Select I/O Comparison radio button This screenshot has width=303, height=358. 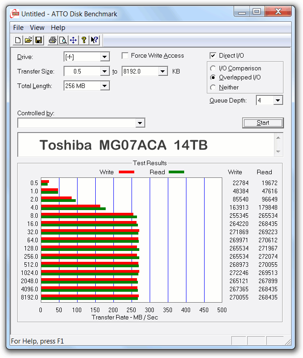click(213, 68)
